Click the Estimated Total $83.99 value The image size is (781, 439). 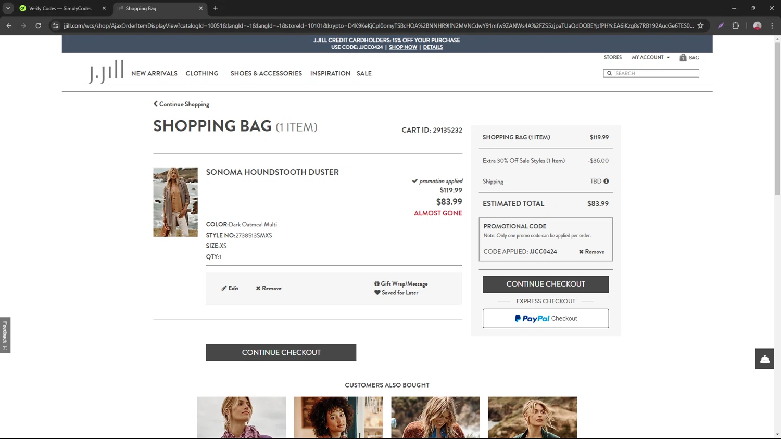(598, 204)
